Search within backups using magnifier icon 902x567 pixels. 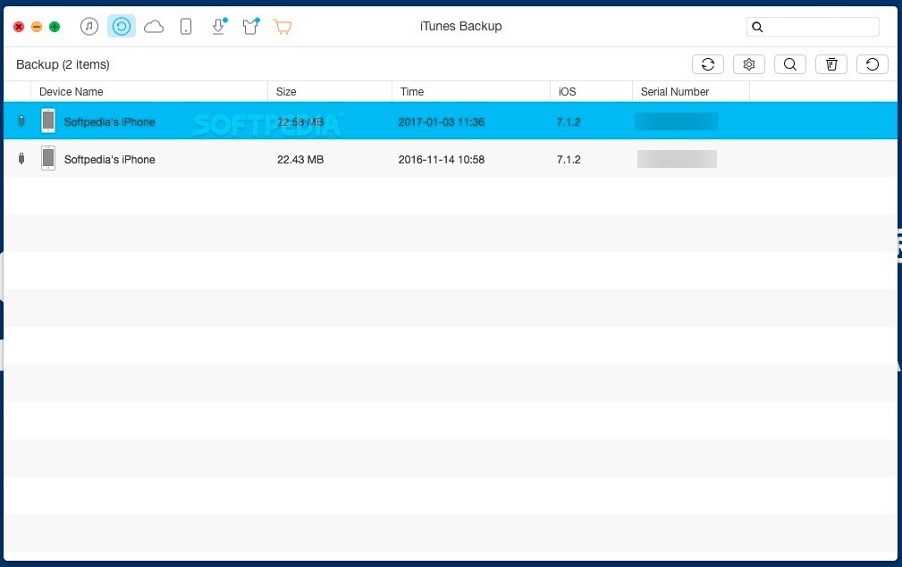click(x=789, y=63)
